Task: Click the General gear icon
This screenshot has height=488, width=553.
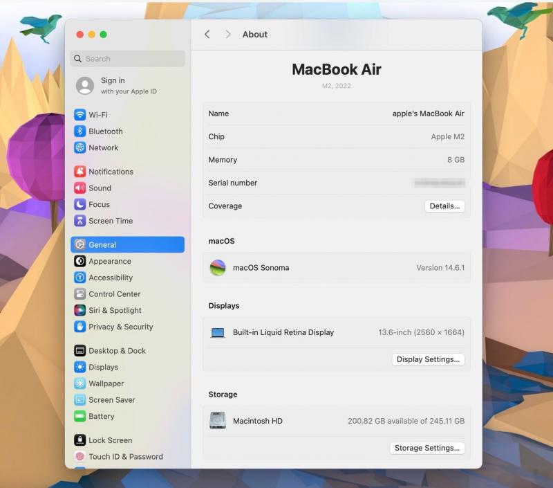Action: pos(80,245)
